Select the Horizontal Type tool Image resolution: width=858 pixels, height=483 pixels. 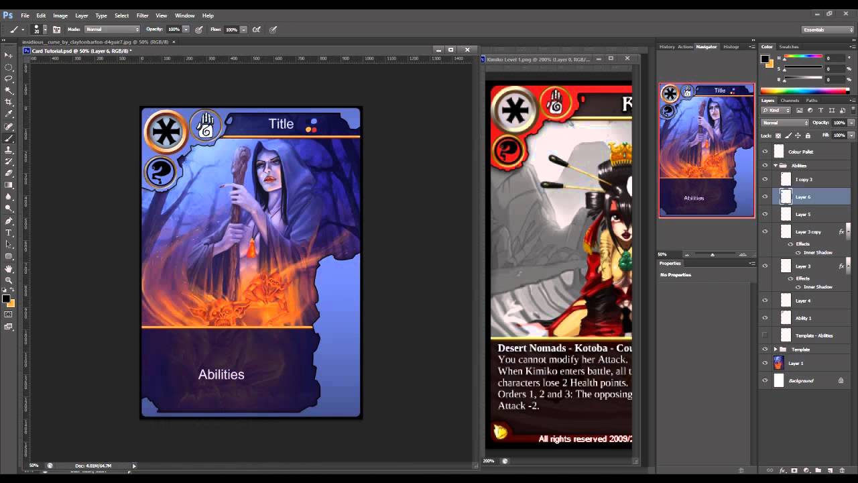point(9,233)
